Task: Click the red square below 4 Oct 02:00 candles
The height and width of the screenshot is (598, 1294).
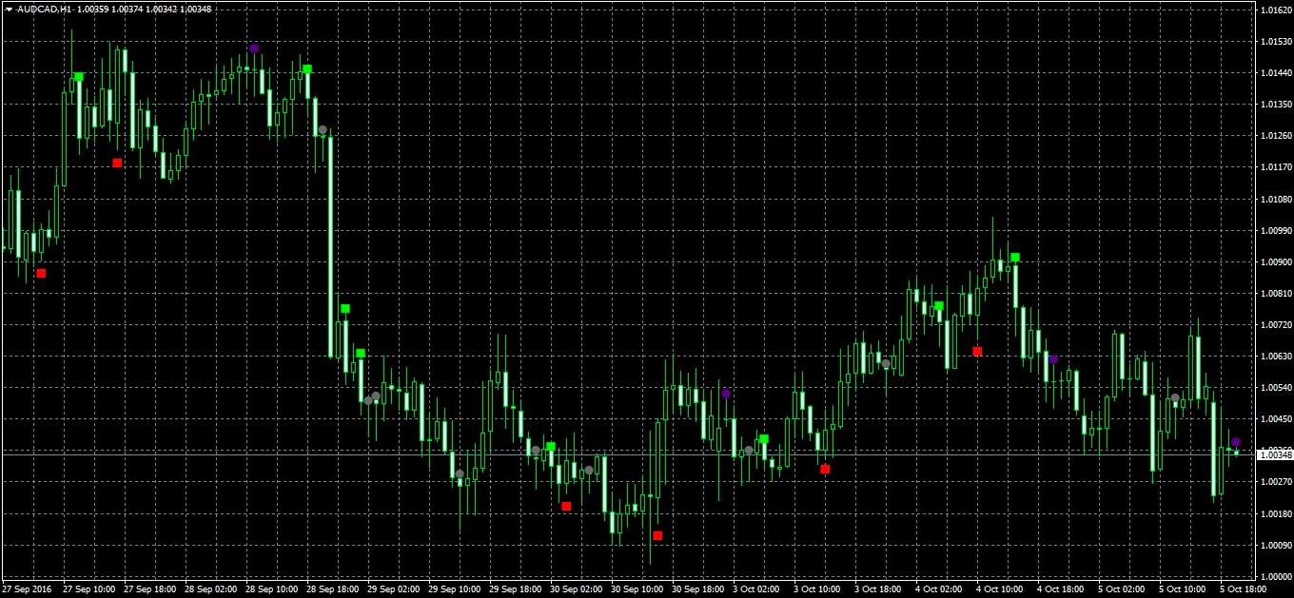Action: (977, 352)
